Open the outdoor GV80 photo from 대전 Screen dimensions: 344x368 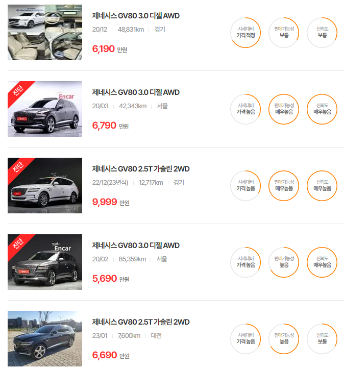[x=45, y=338]
